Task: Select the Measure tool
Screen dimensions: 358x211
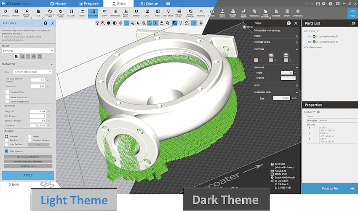Action: point(71,14)
